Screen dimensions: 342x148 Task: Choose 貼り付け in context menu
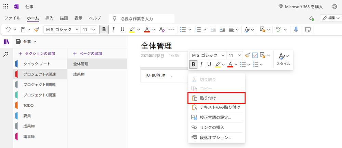[x=216, y=98]
